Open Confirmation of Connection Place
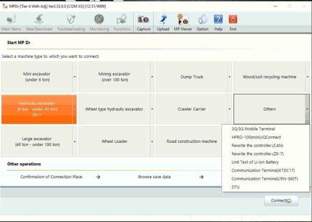312x222 pixels. [51, 177]
